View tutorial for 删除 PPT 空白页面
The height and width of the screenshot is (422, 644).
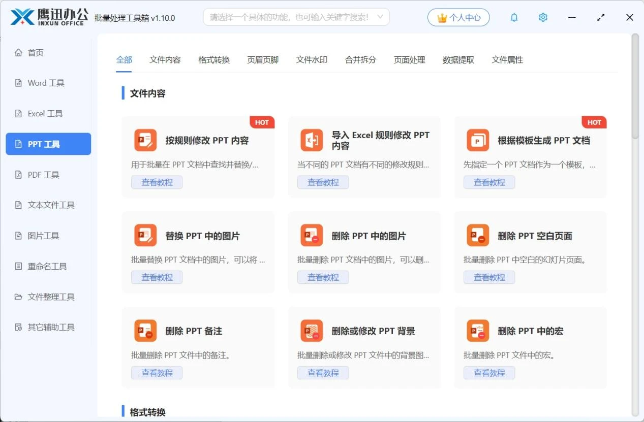click(x=489, y=277)
